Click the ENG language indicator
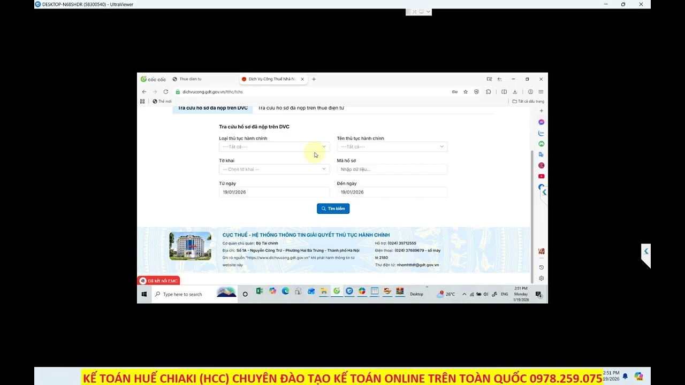The width and height of the screenshot is (685, 385). point(504,294)
